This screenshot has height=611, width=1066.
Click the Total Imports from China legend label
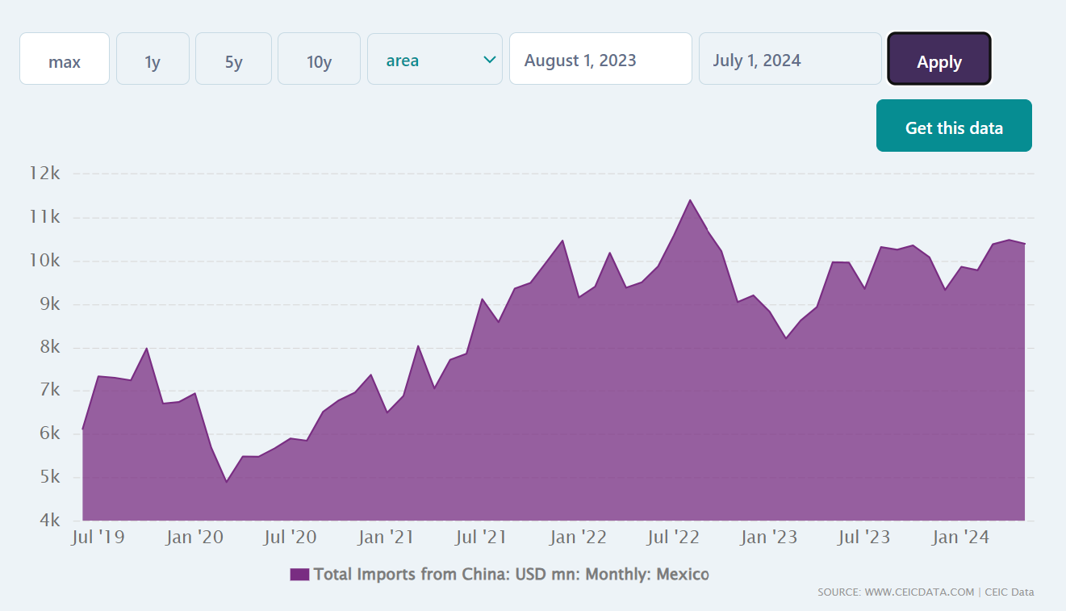pyautogui.click(x=511, y=575)
